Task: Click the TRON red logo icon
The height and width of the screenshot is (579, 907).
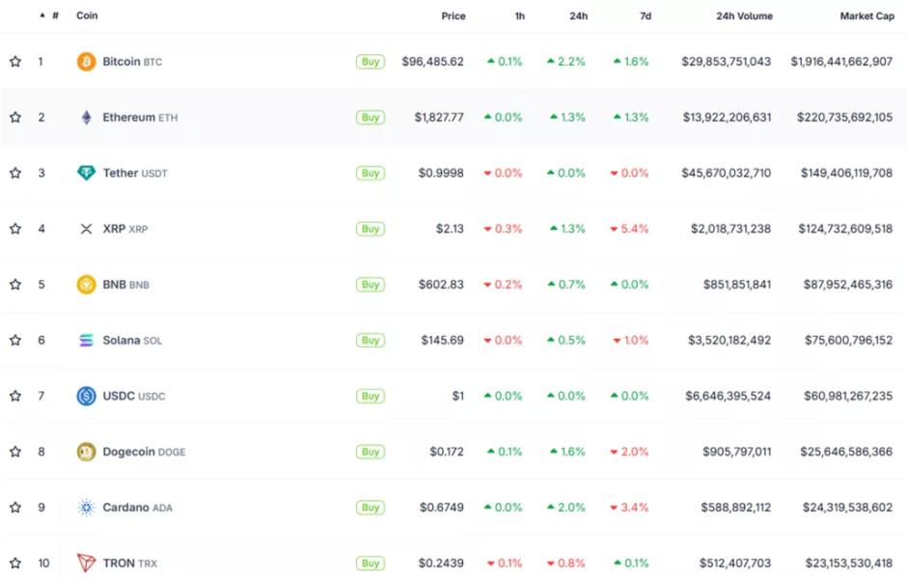Action: (86, 563)
